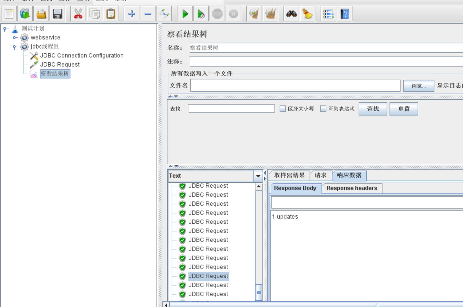Toggle the 正则表达式 checkbox
Screen dimensions: 463x307
click(x=323, y=109)
